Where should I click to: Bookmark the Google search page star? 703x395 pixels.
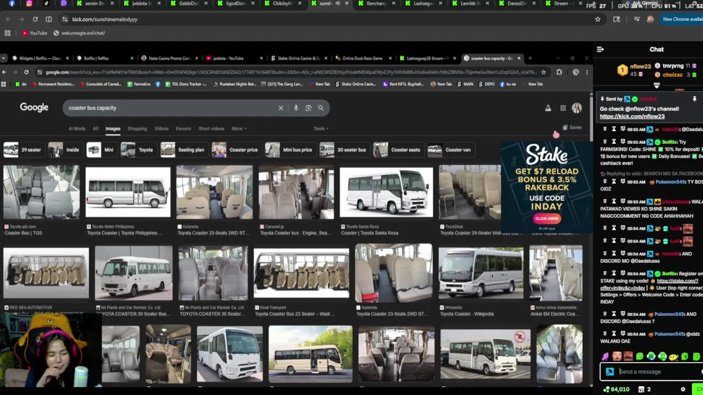[x=544, y=72]
